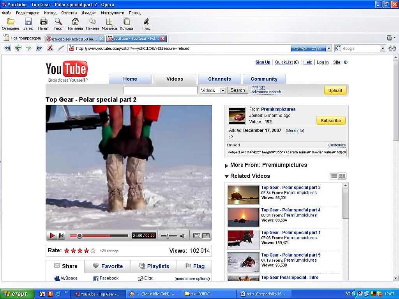
Task: Go Back with the green left arrow
Action: click(x=18, y=48)
